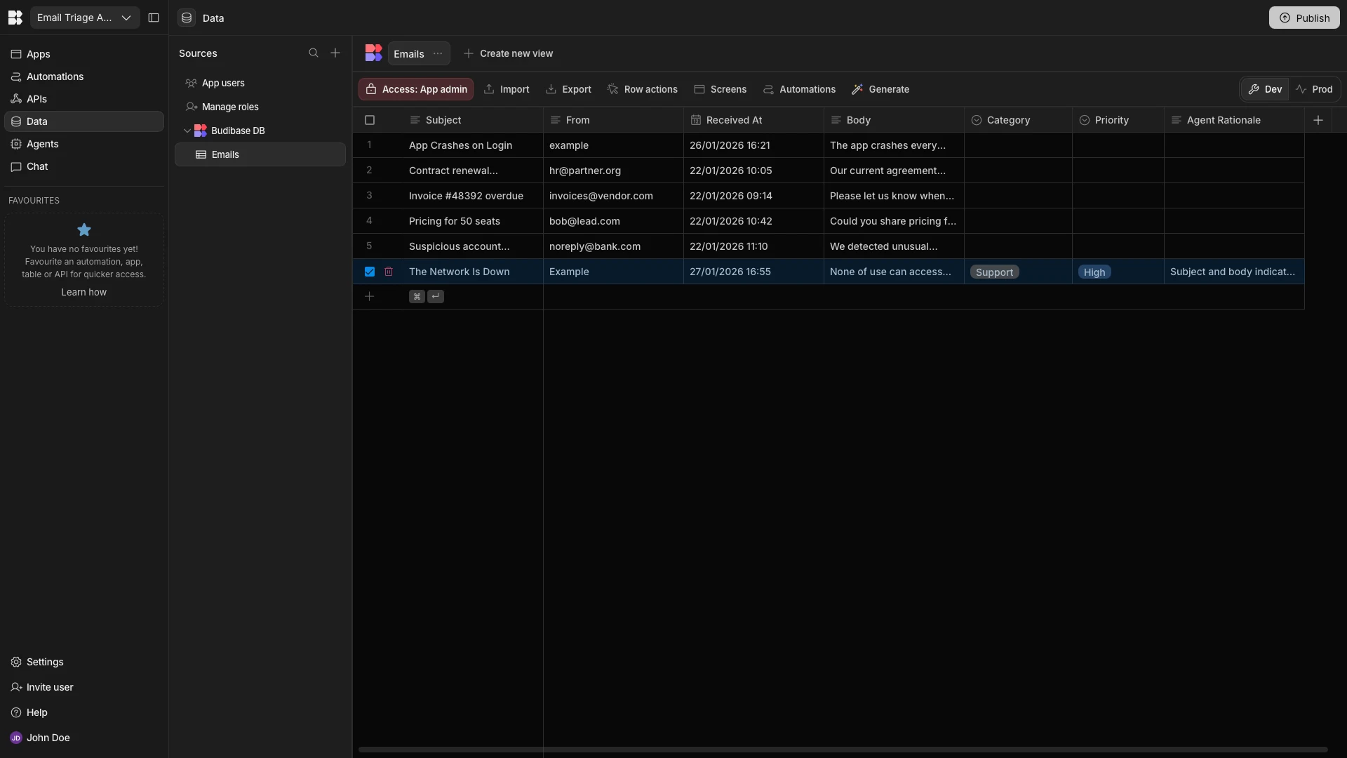The height and width of the screenshot is (758, 1347).
Task: Click the Budibase logo
Action: click(x=15, y=18)
